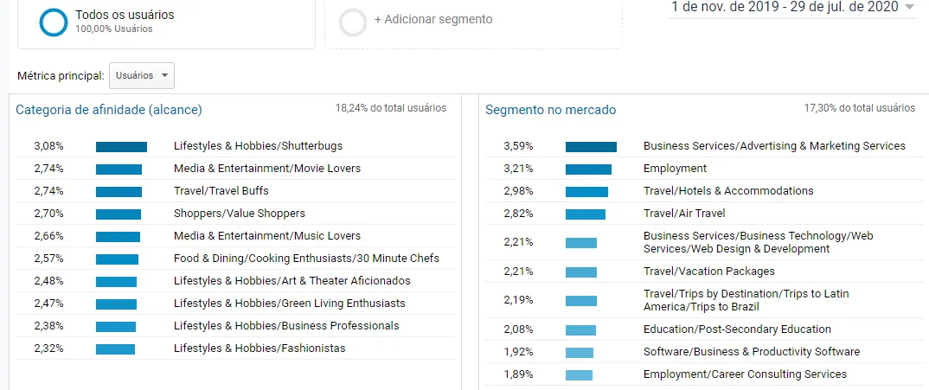Open the Categoria de afinidade (alcance) report
This screenshot has width=929, height=390.
click(109, 110)
